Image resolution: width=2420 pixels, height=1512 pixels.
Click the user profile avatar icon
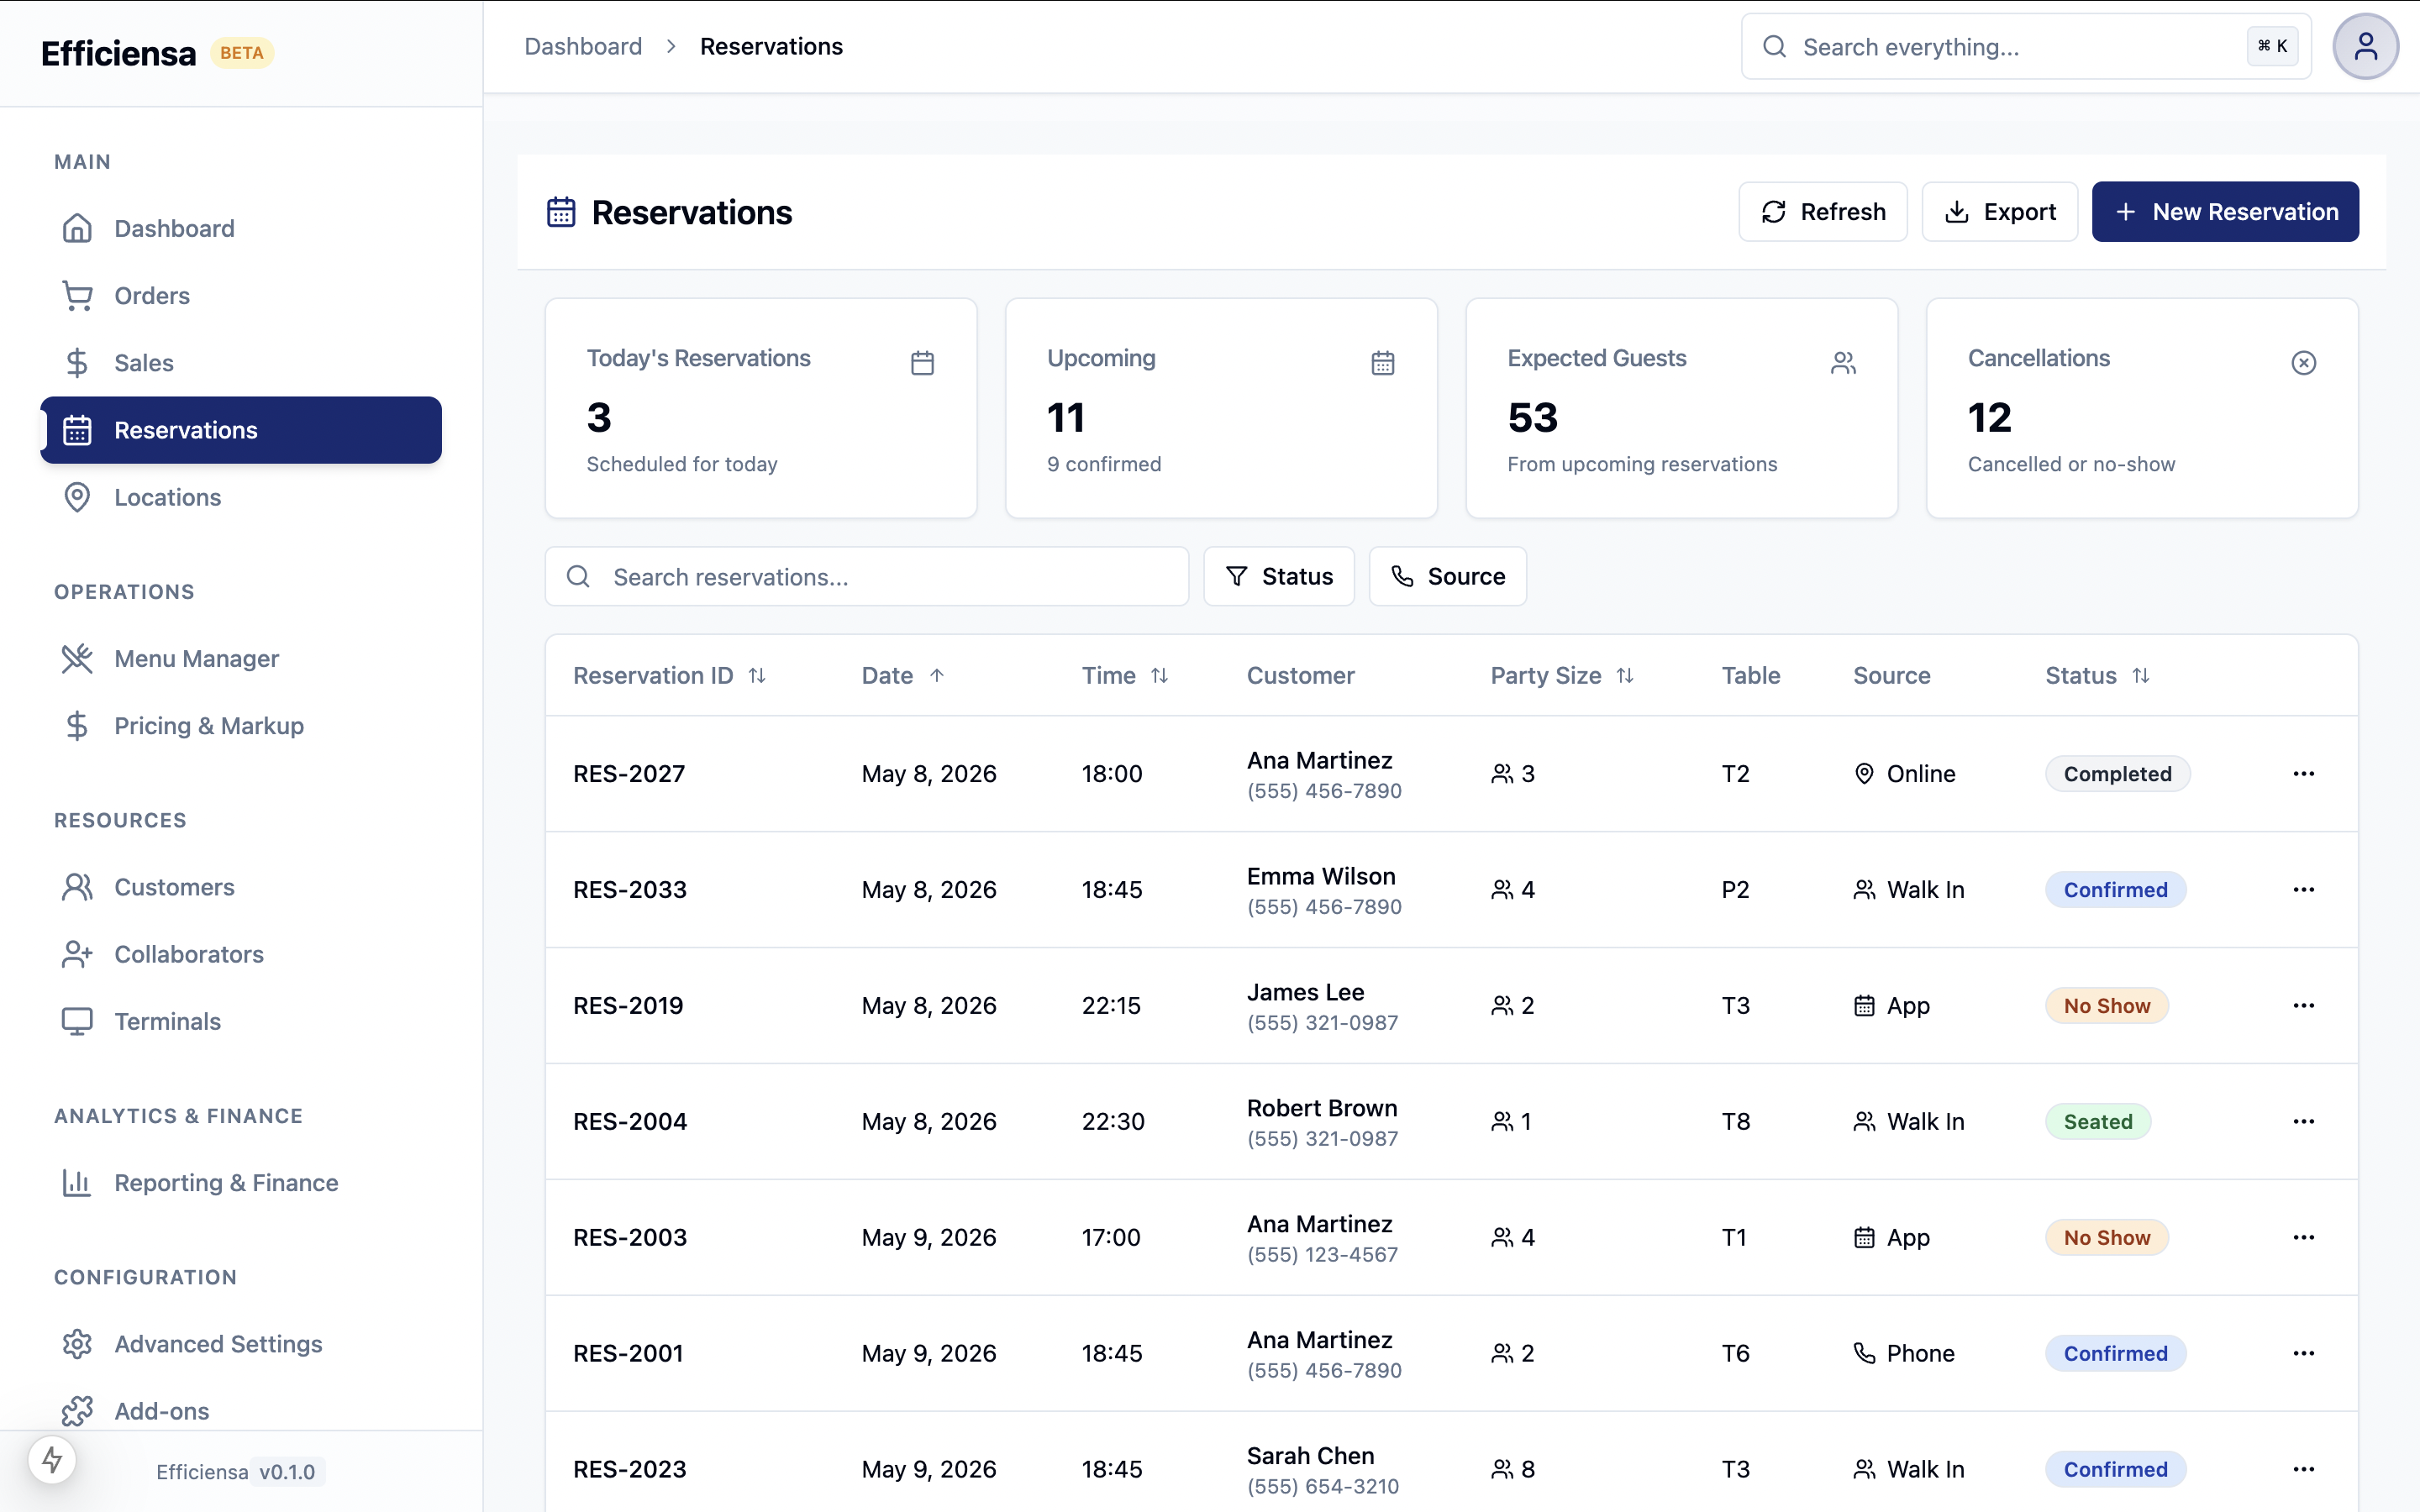[2365, 46]
